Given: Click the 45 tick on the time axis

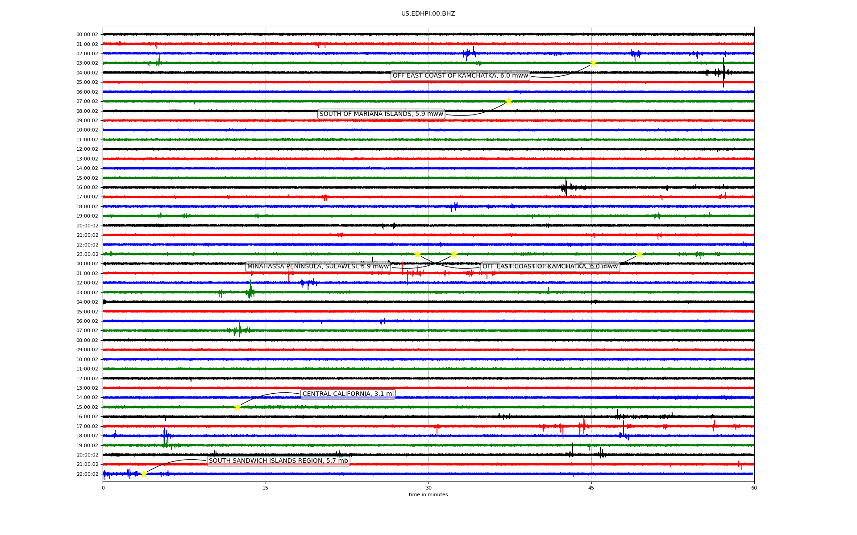Looking at the screenshot, I should (x=591, y=488).
